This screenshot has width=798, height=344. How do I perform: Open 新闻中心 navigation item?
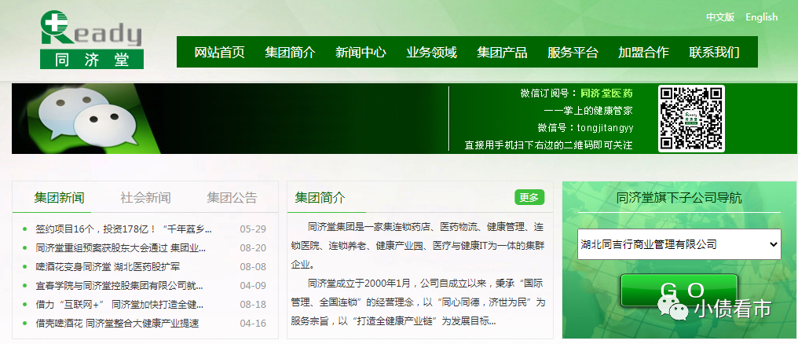361,53
